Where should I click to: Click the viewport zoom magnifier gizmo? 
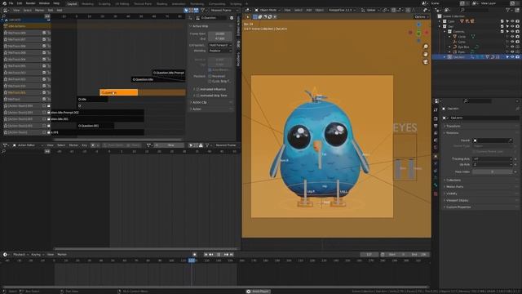pos(426,47)
